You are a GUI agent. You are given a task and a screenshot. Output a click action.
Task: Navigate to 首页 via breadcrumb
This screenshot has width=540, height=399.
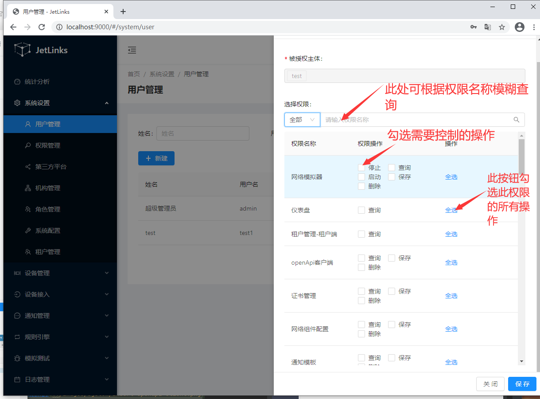(x=133, y=74)
